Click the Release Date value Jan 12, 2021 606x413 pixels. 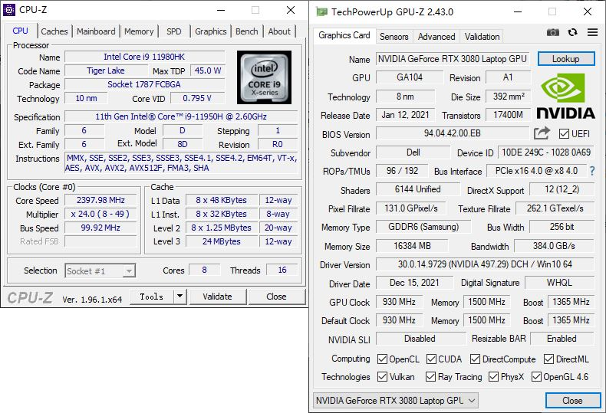[406, 115]
